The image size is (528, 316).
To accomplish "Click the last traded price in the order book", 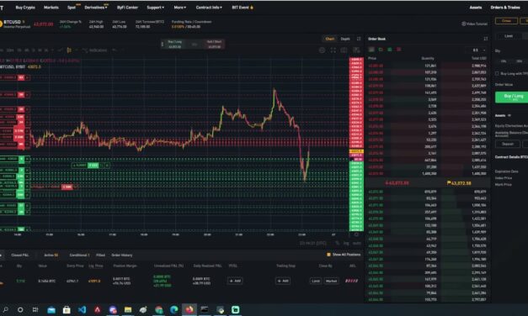I will [397, 183].
